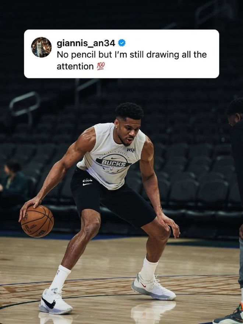
Task: Click the BUCKS logo on the shirt
Action: tap(114, 163)
